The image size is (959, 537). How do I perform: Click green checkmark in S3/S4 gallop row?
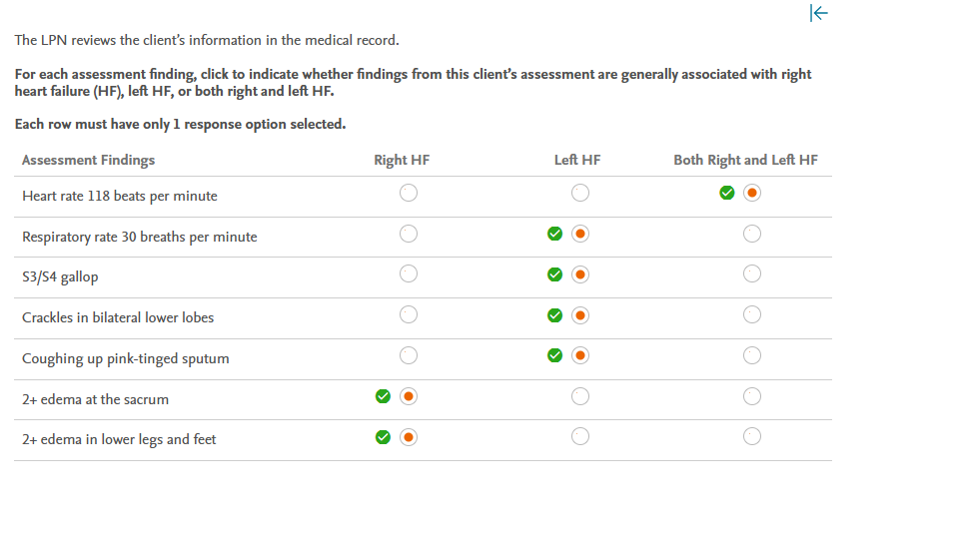[554, 274]
